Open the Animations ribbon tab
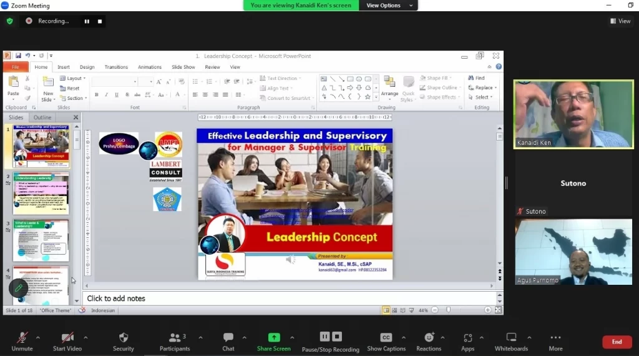 tap(150, 67)
